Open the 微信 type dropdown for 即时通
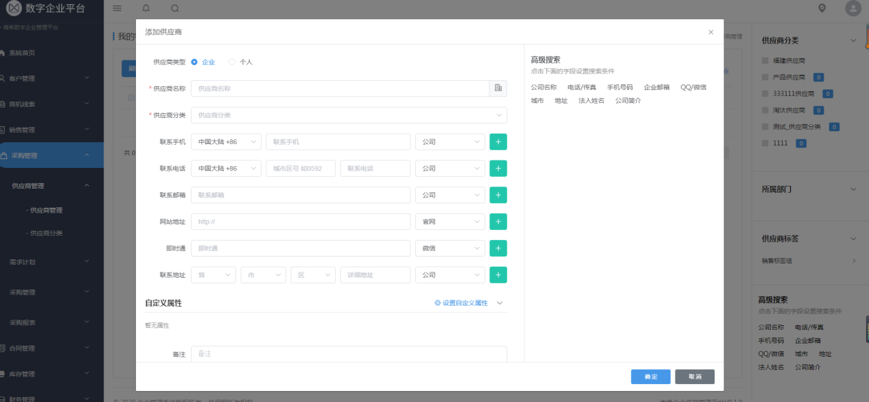 point(450,248)
